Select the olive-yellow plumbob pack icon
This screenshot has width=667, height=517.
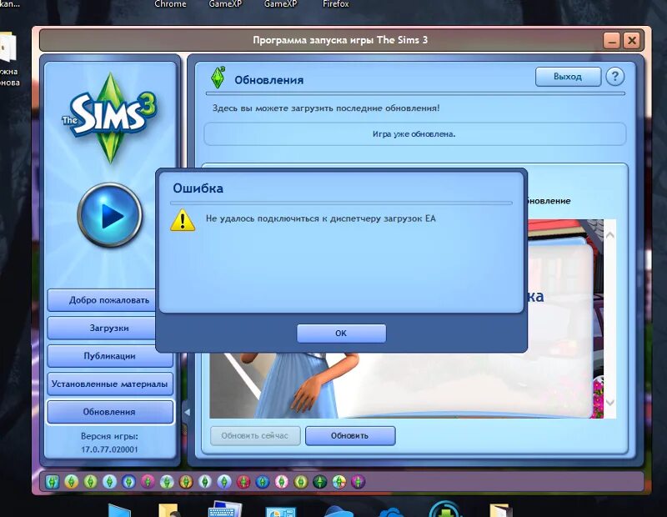[x=301, y=482]
